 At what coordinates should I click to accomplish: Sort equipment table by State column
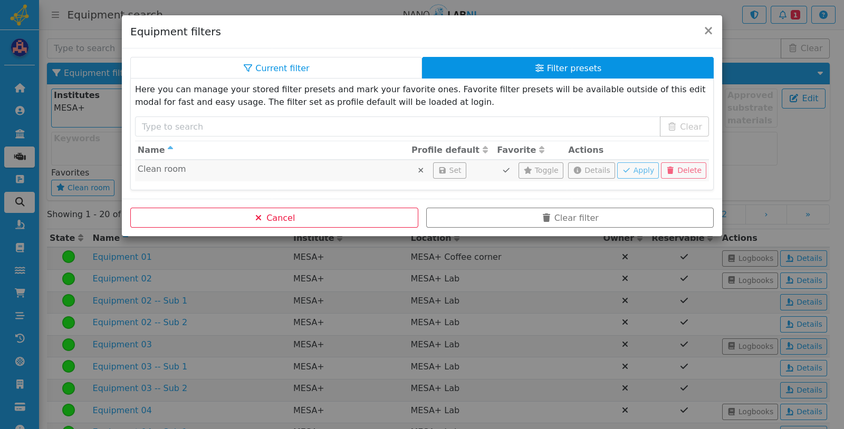tap(66, 238)
